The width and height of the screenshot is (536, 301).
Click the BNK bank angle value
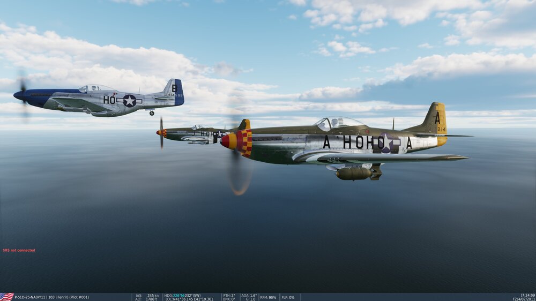pyautogui.click(x=229, y=299)
